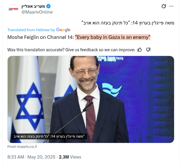Click the thumbs down translation feedback icon
This screenshot has width=182, height=165.
[x=148, y=49]
